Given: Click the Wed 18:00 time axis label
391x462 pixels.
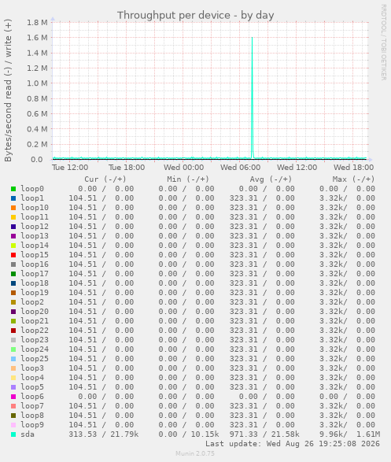Looking at the screenshot, I should (353, 168).
